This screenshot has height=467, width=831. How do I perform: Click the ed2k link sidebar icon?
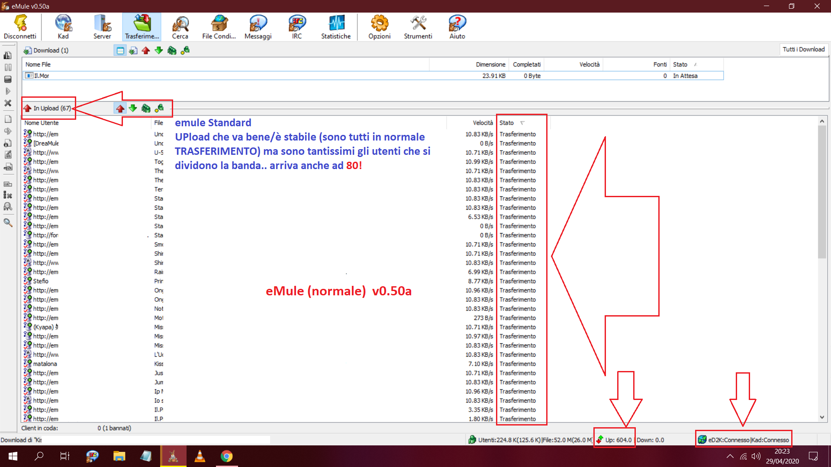pos(8,167)
